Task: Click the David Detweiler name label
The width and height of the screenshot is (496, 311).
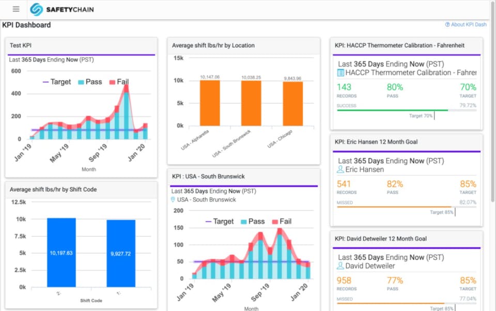Action: pyautogui.click(x=370, y=266)
